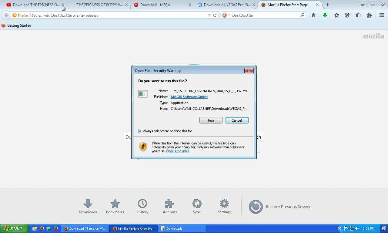388x233 pixels.
Task: Open the Firefox hamburger menu
Action: (x=382, y=15)
